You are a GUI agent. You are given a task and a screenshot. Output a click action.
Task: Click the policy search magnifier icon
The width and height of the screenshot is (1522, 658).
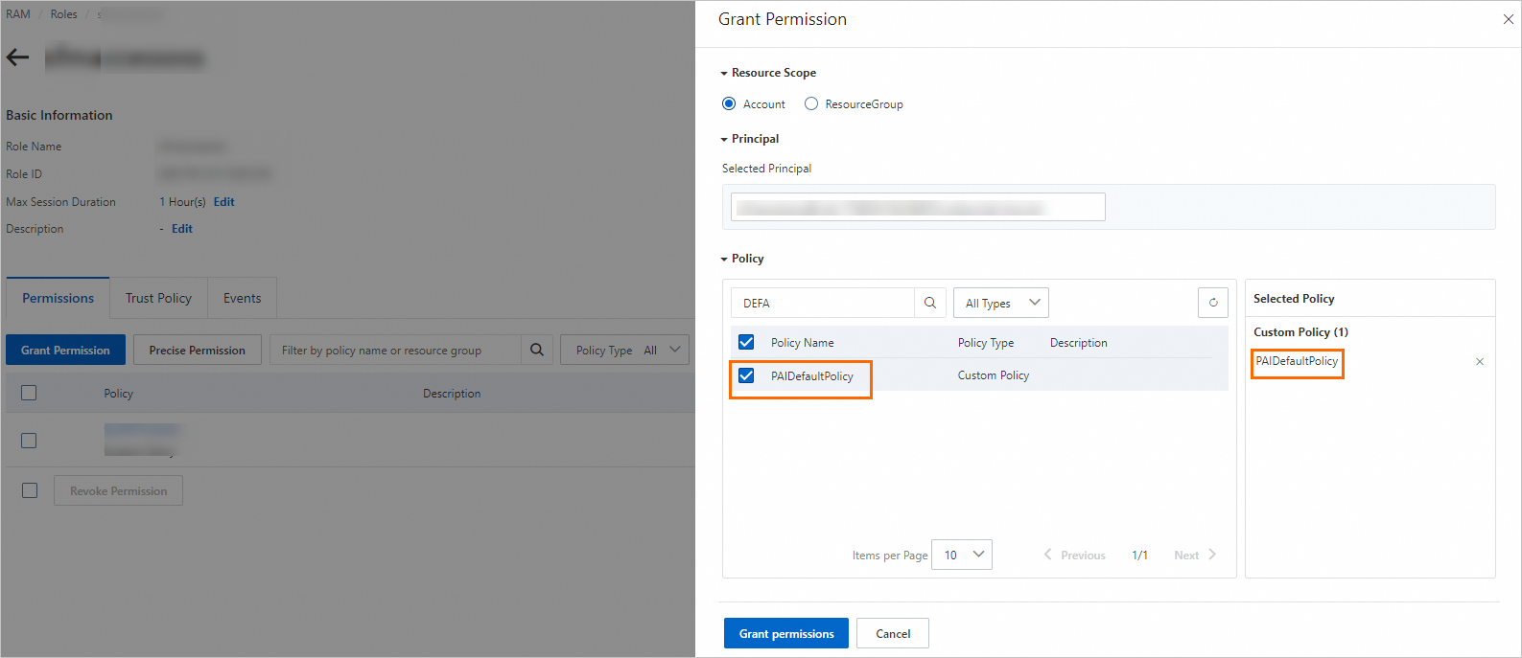929,303
